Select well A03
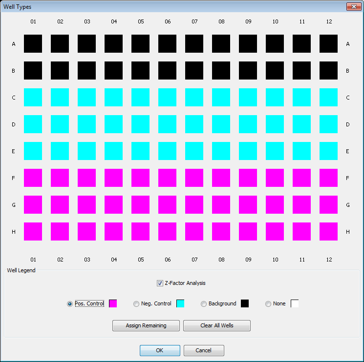The width and height of the screenshot is (364, 362). pyautogui.click(x=86, y=44)
